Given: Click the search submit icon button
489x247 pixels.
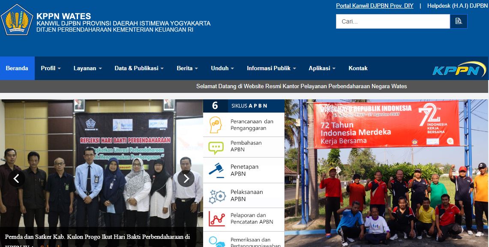Looking at the screenshot, I should pos(459,21).
